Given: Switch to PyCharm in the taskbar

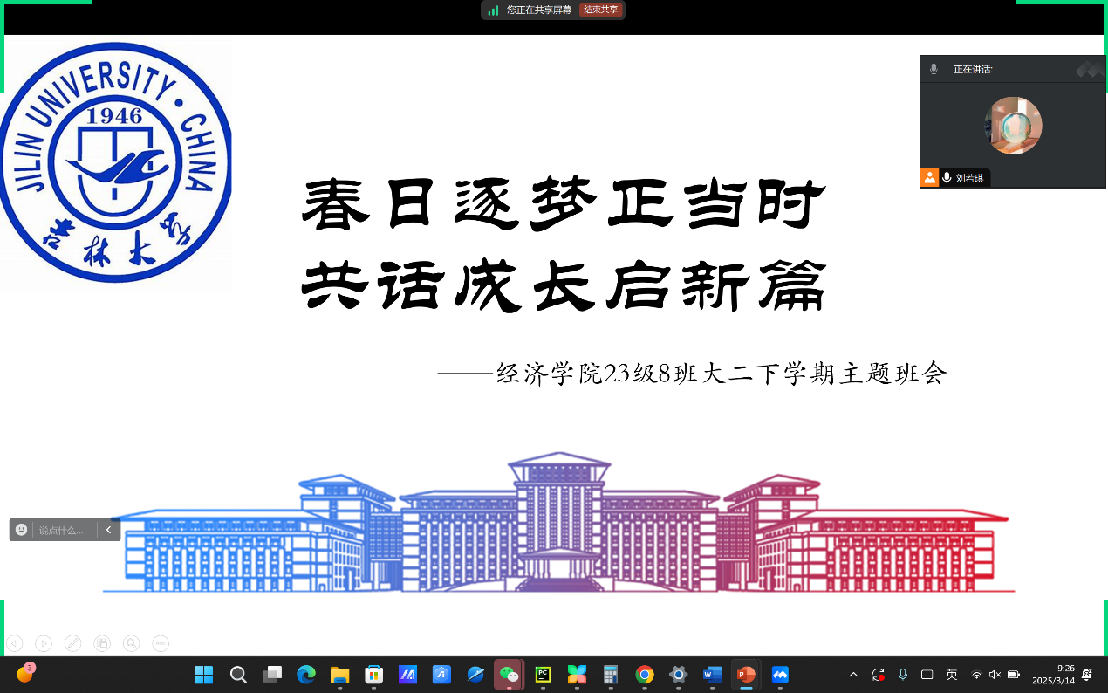Looking at the screenshot, I should coord(543,674).
